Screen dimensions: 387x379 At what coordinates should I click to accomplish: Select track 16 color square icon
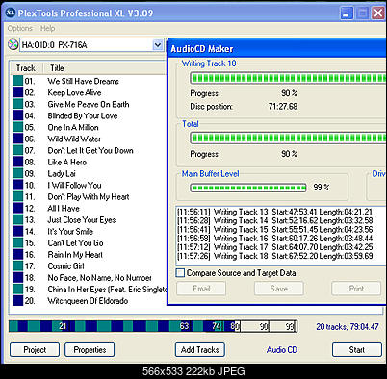[17, 254]
